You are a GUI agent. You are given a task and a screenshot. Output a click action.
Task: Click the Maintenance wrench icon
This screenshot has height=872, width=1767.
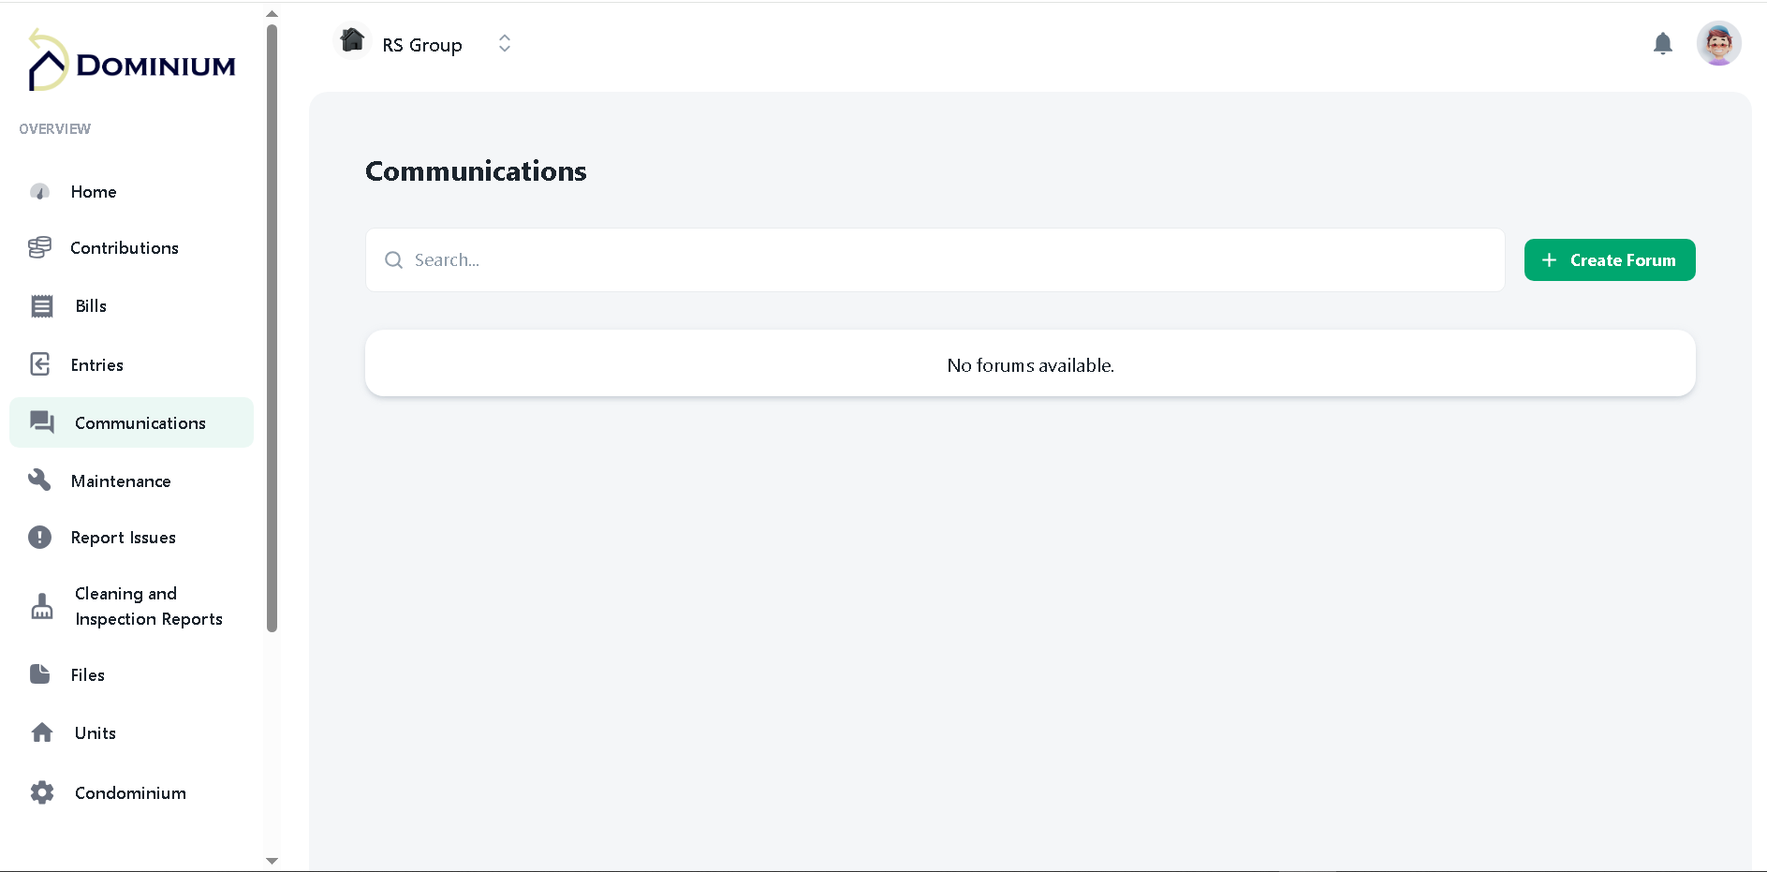tap(39, 480)
